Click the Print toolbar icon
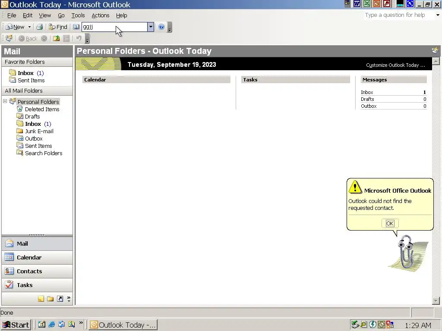 click(39, 27)
